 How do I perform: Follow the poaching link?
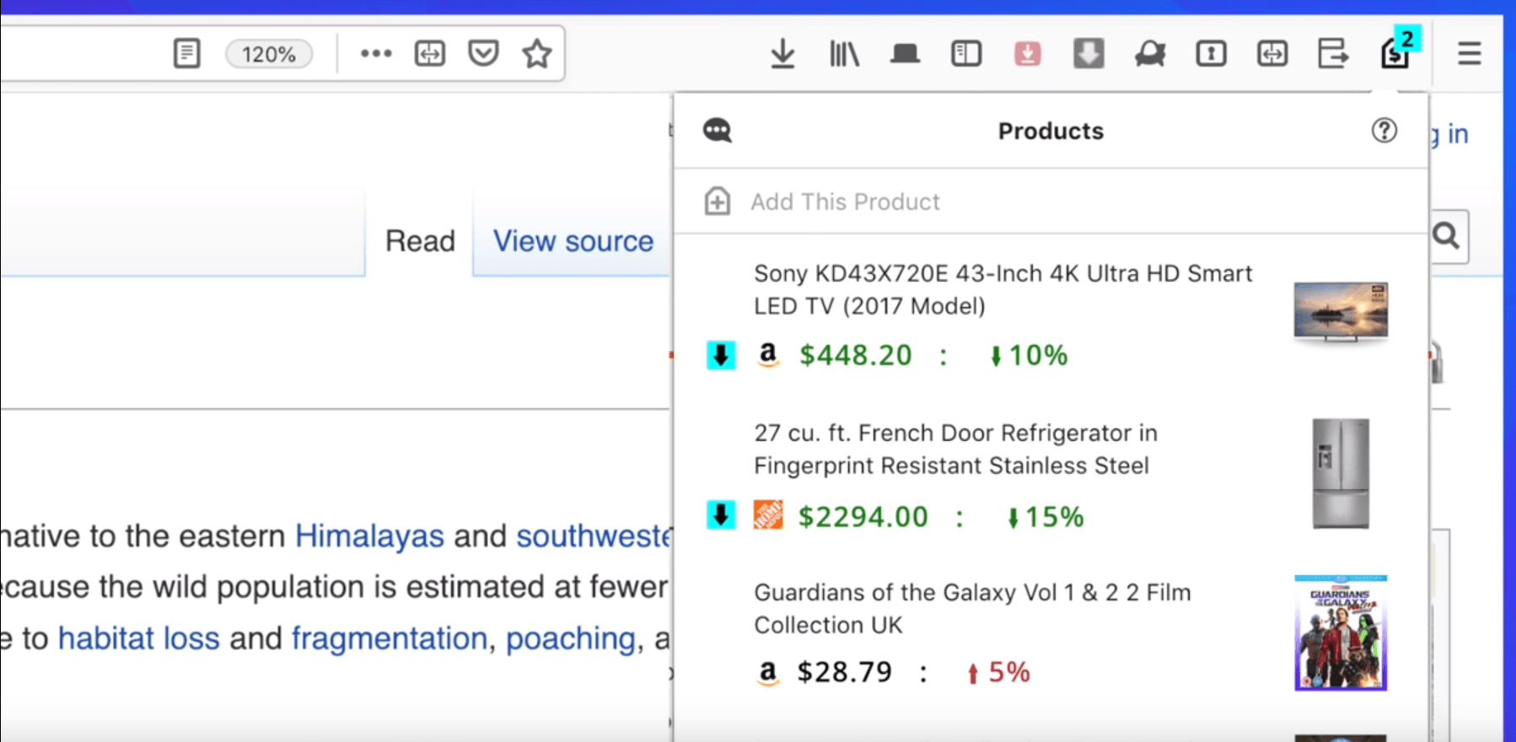[570, 639]
